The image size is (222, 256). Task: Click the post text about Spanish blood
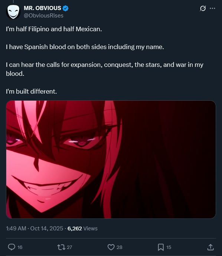[85, 47]
